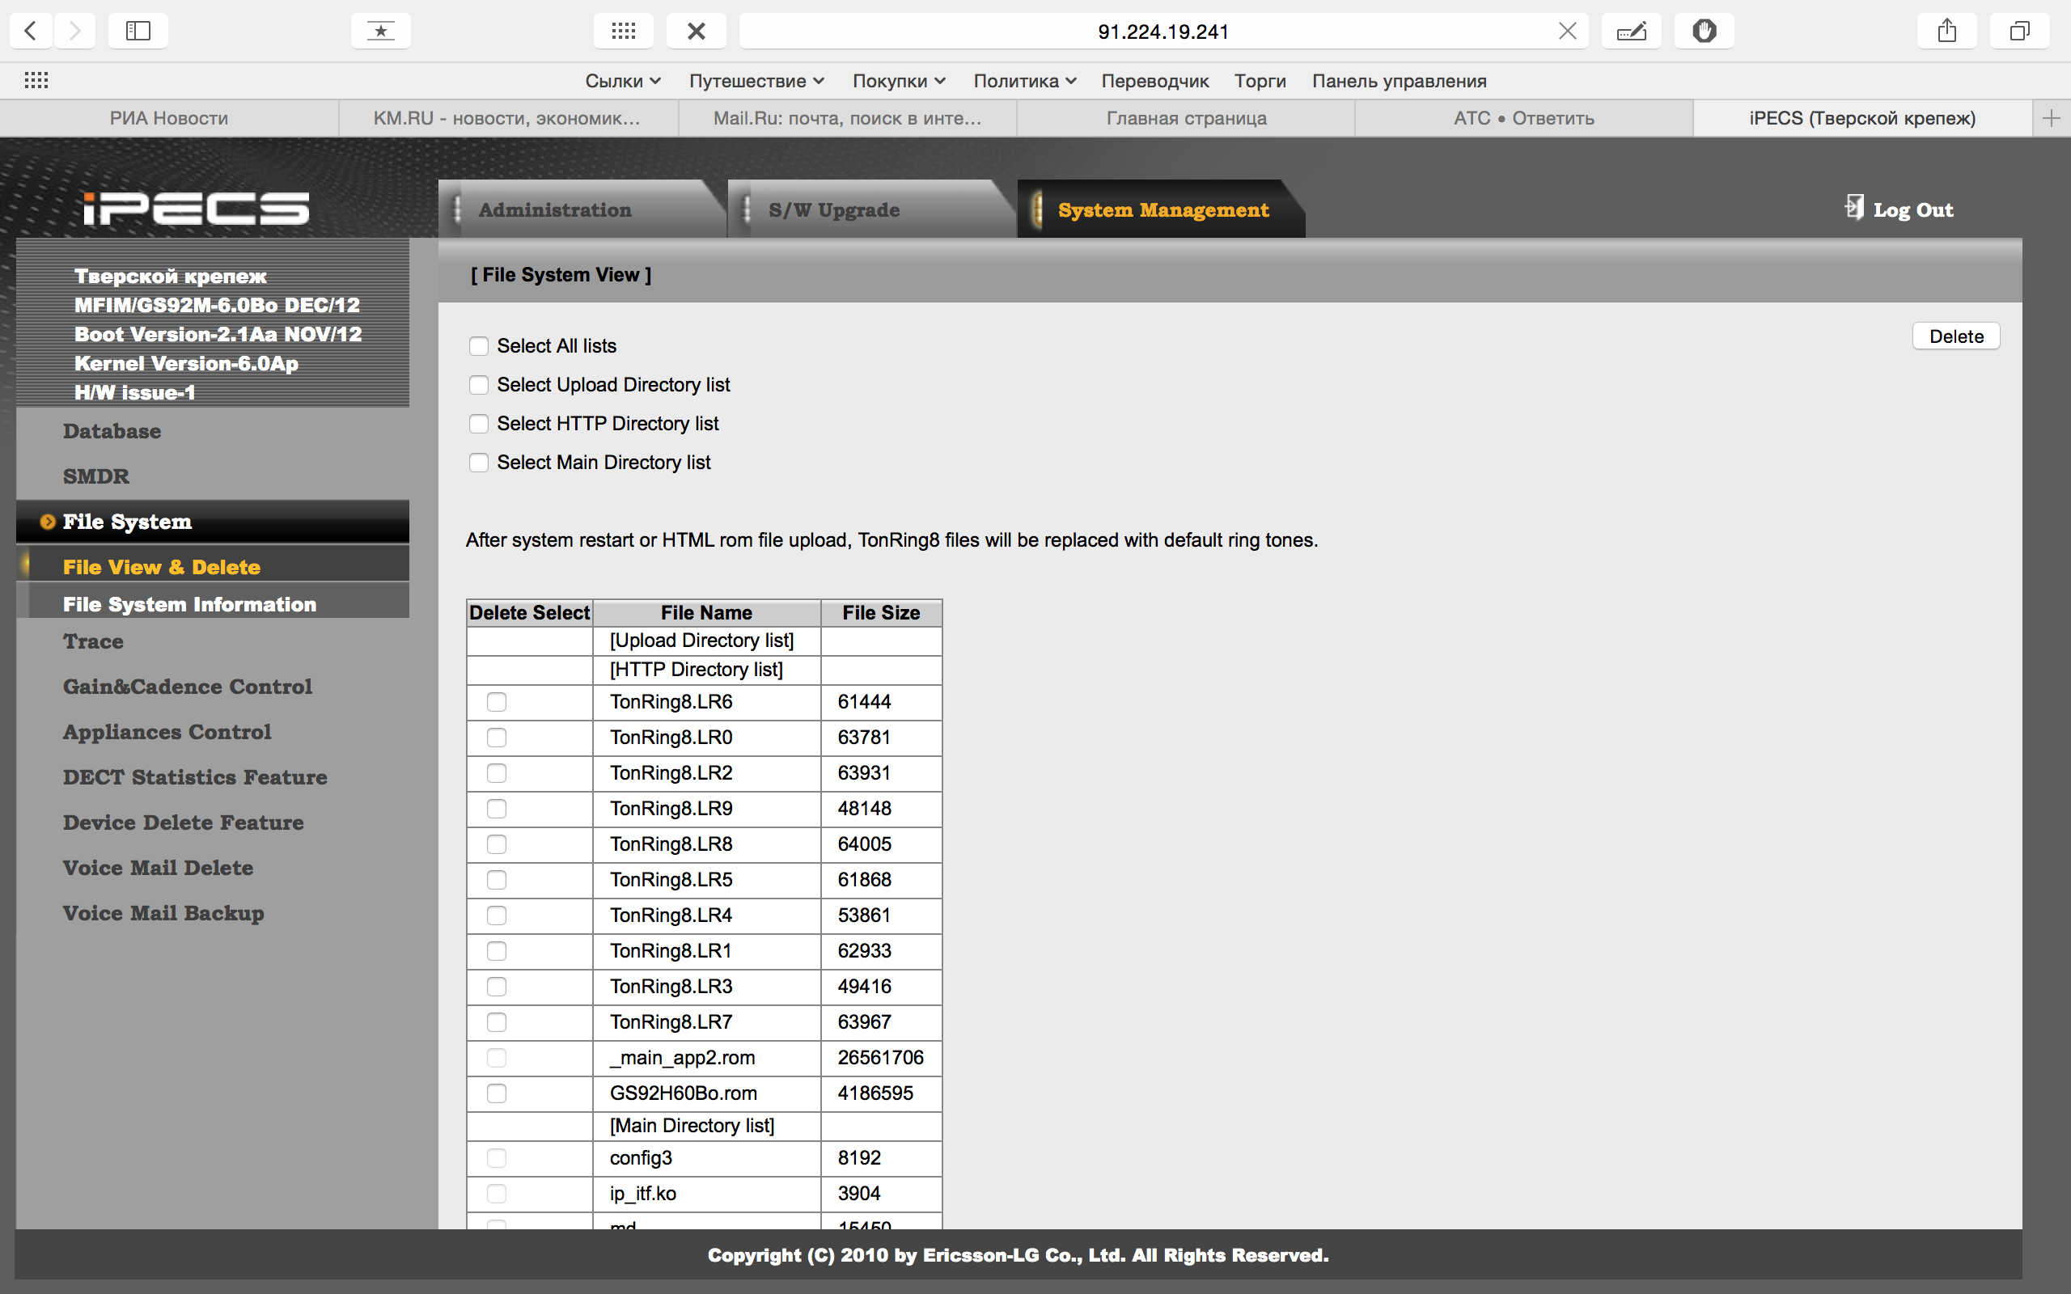Check Select HTTP Directory list
The image size is (2071, 1294).
pos(478,424)
